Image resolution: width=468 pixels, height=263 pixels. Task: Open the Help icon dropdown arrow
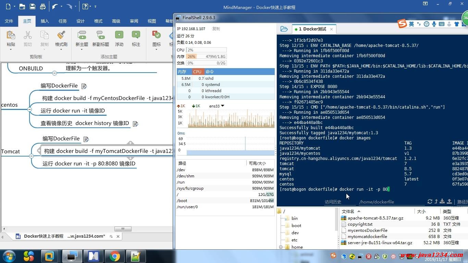[91, 6]
